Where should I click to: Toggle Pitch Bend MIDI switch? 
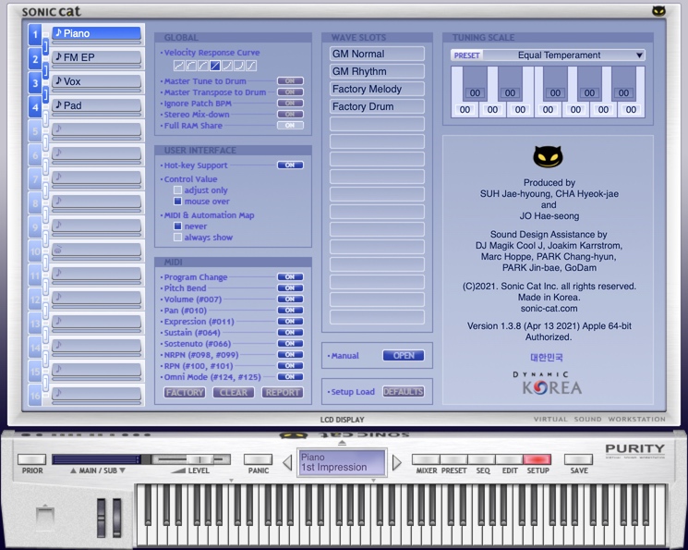[290, 288]
